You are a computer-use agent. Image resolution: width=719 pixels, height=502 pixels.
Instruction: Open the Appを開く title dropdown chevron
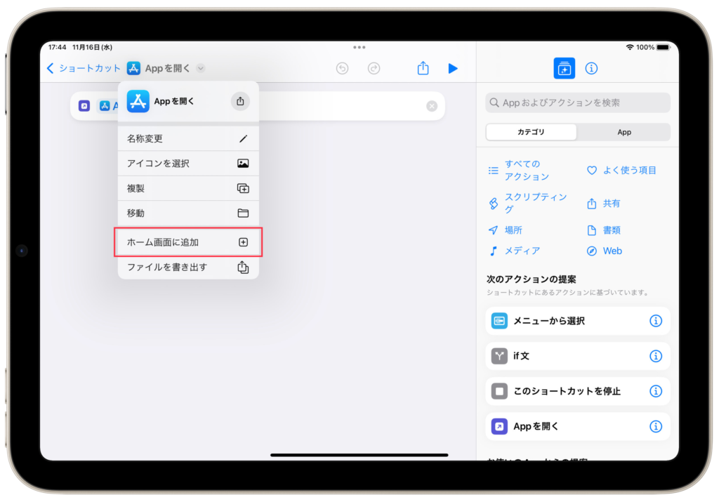pos(200,68)
